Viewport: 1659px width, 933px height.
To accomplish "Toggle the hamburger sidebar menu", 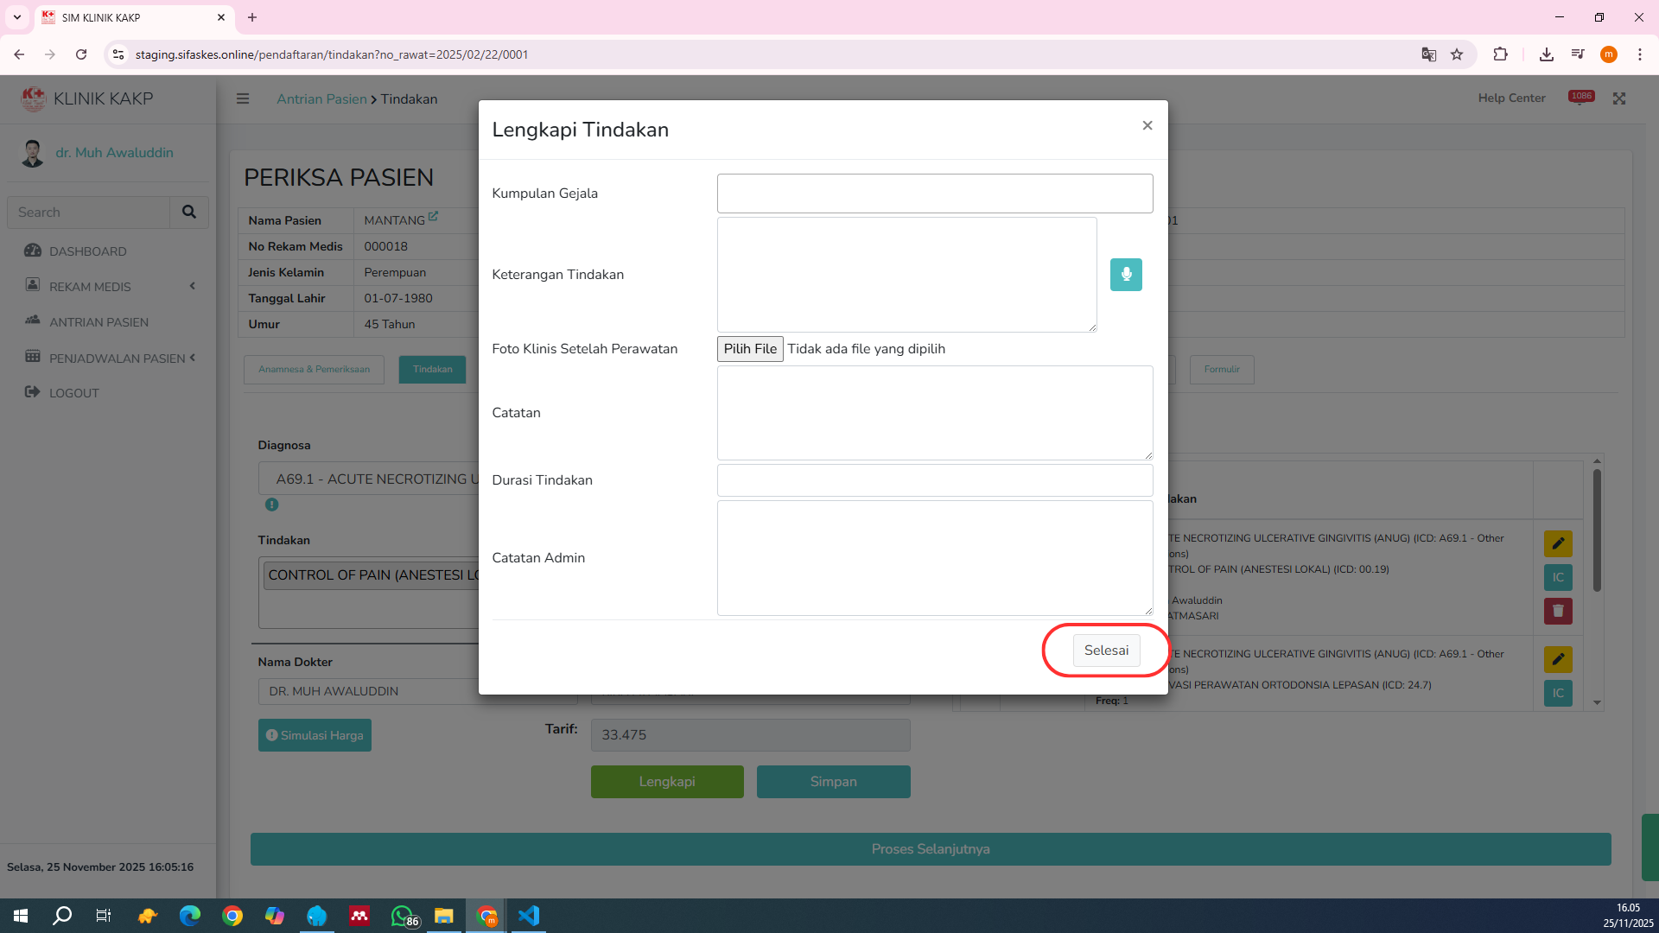I will click(243, 99).
